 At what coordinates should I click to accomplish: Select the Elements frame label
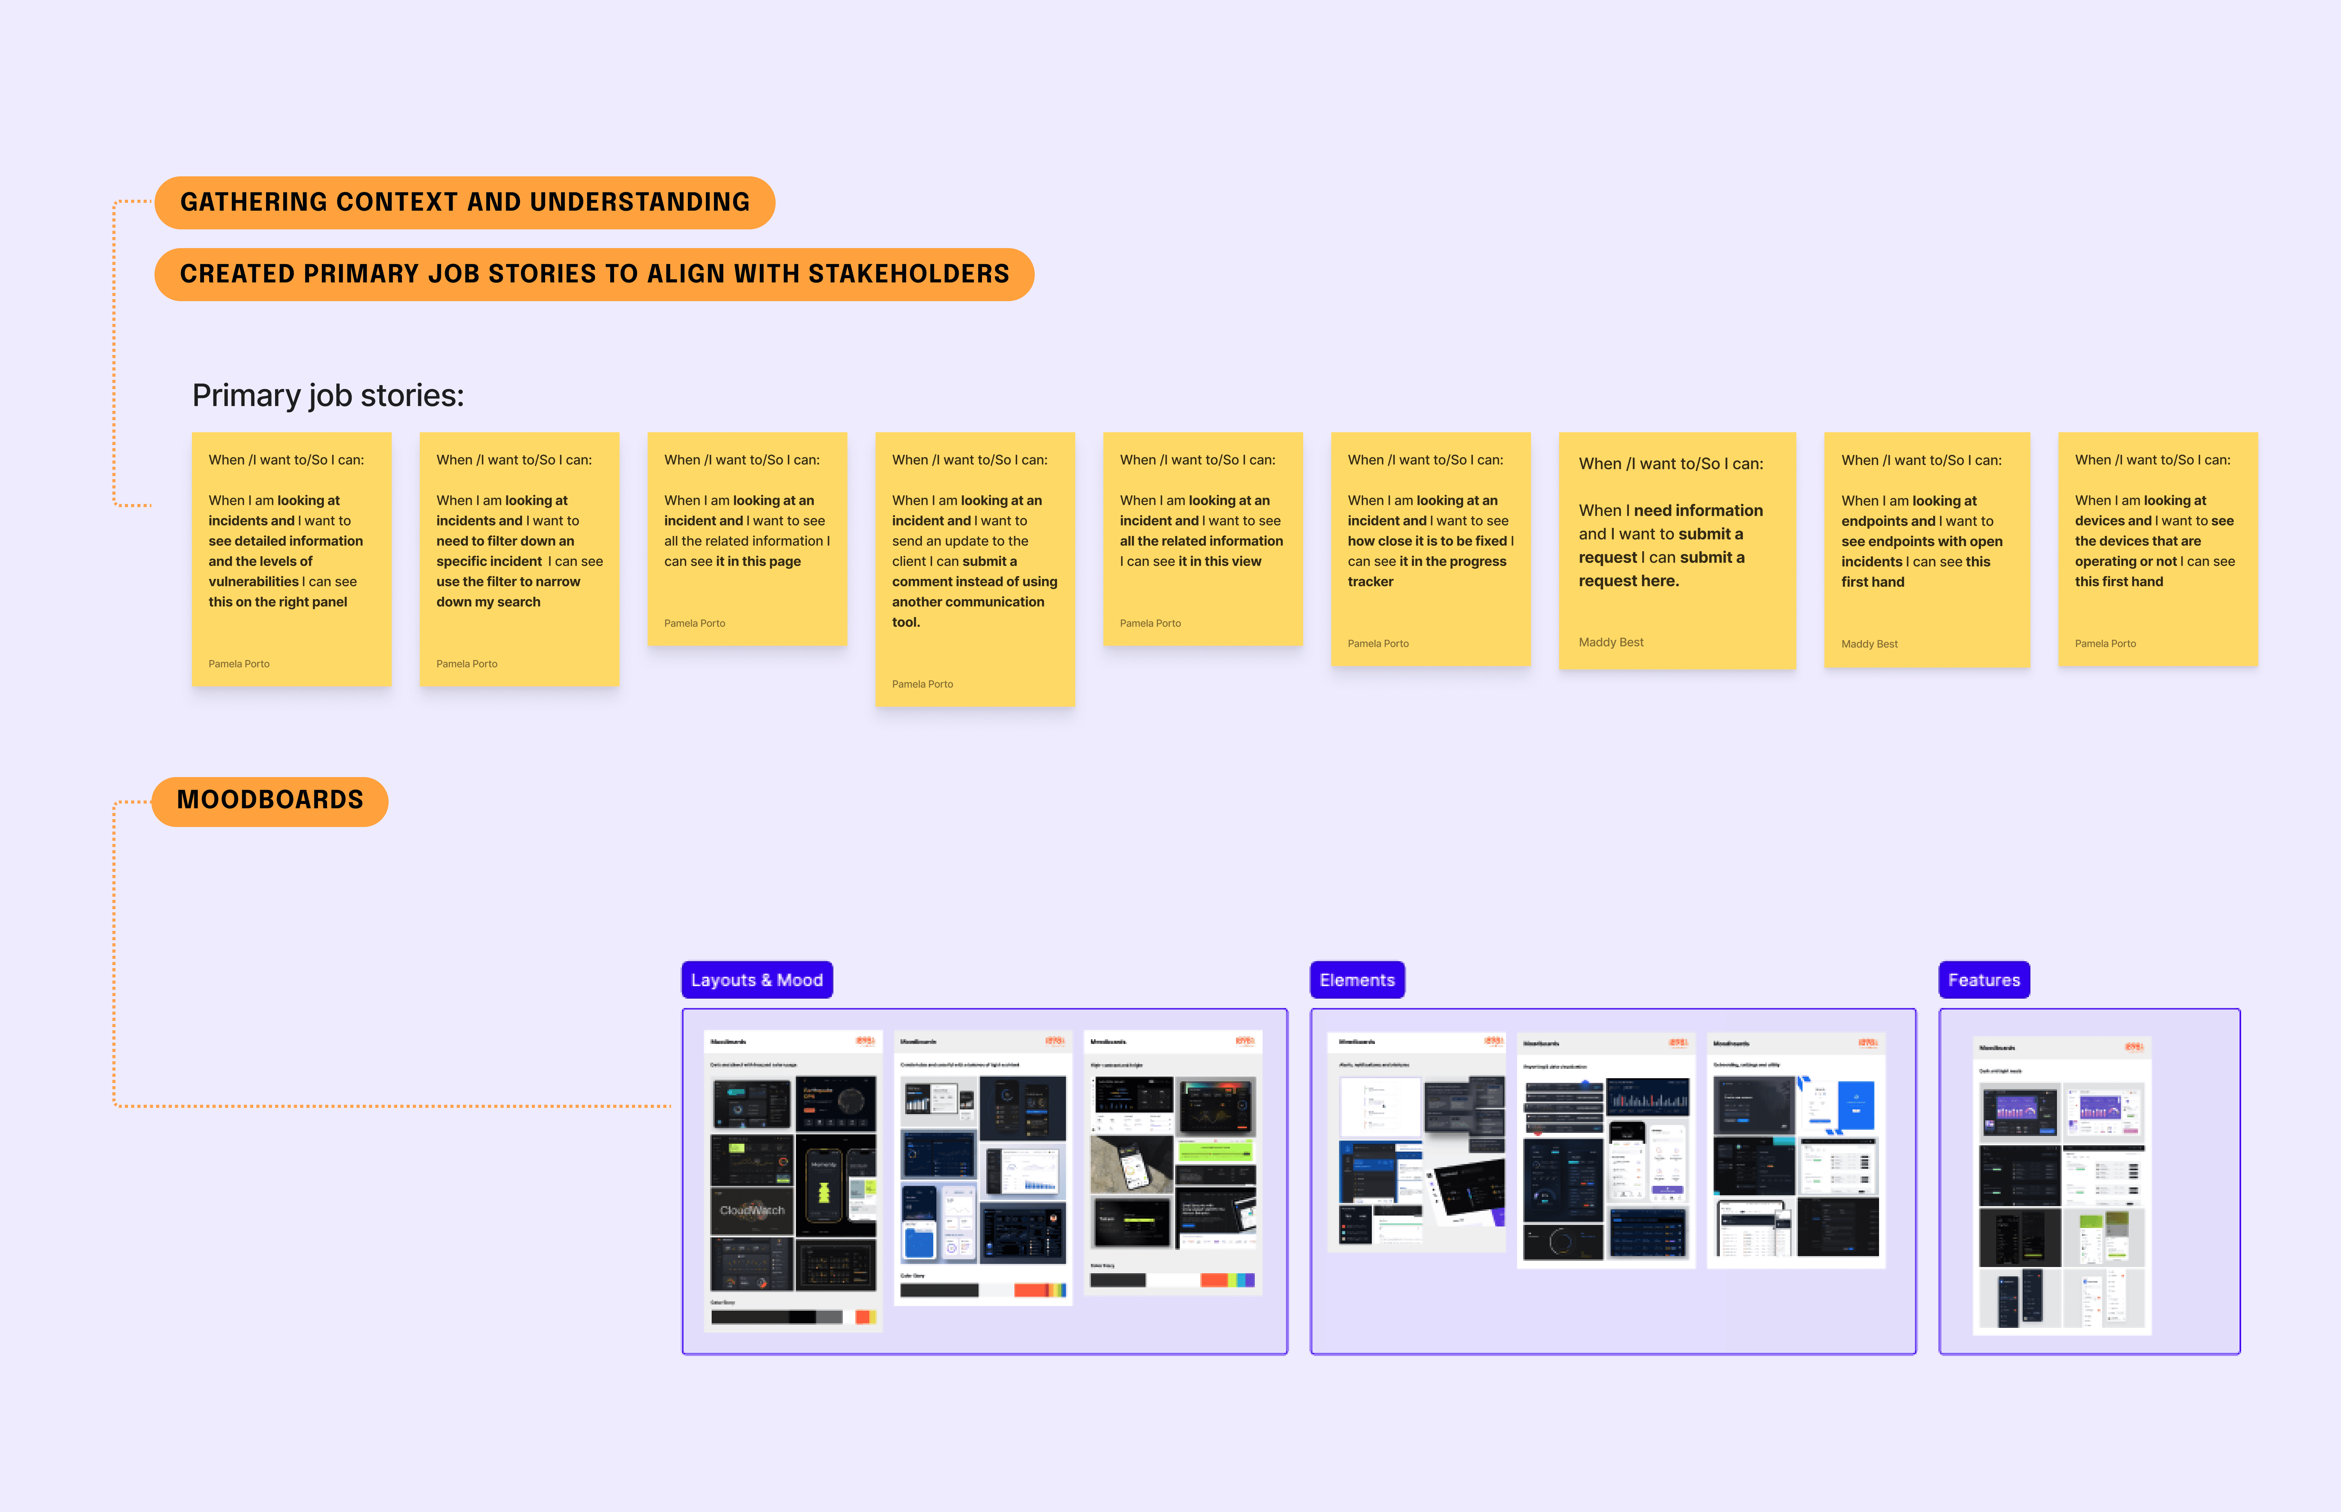pos(1356,980)
